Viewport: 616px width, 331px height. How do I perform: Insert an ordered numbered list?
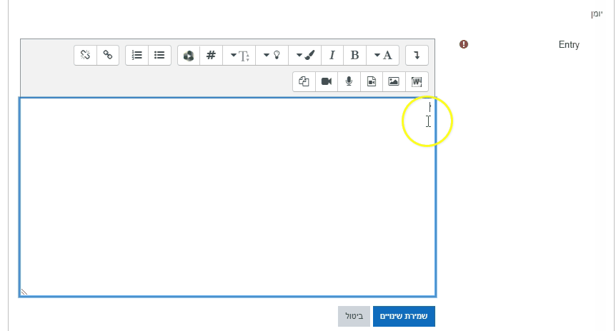pyautogui.click(x=136, y=56)
